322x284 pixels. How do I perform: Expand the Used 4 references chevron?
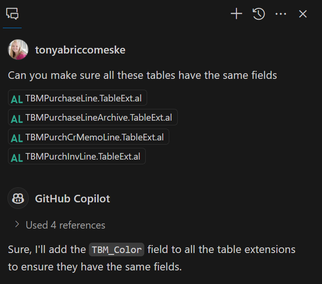click(x=17, y=225)
